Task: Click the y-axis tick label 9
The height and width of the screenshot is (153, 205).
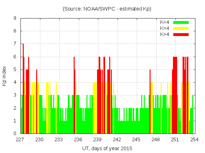Action: point(15,18)
